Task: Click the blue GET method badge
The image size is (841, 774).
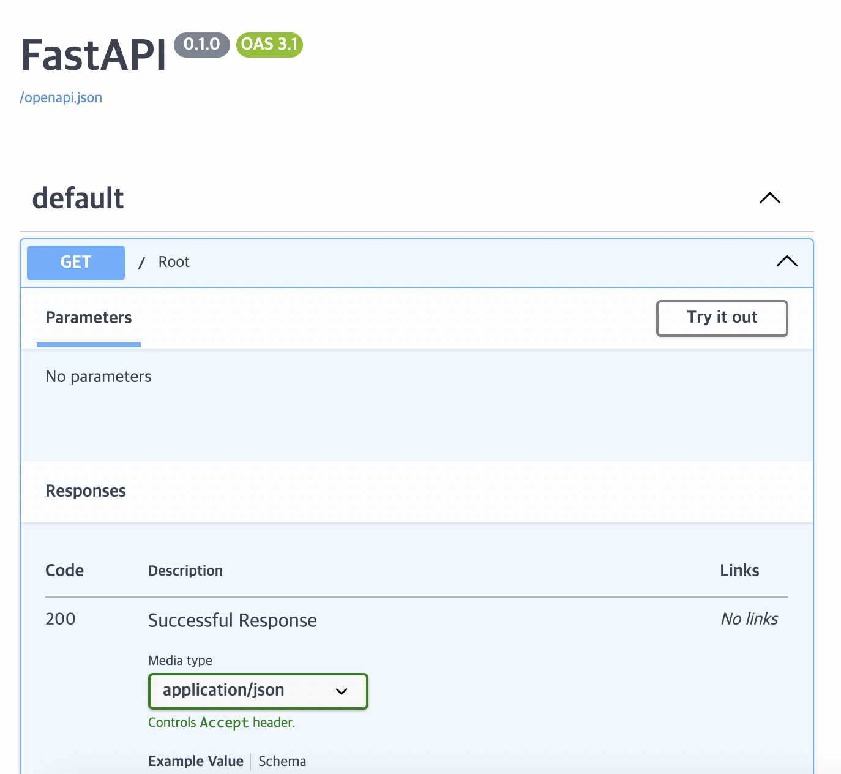Action: coord(76,263)
